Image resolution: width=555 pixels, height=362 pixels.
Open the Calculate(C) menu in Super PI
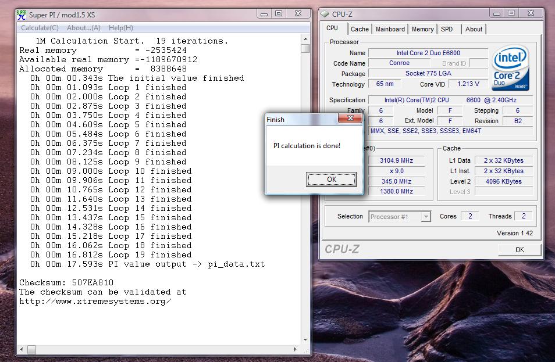(40, 27)
